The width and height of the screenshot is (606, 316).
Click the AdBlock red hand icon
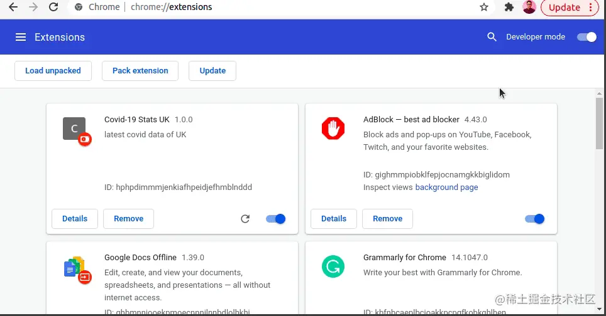[333, 129]
